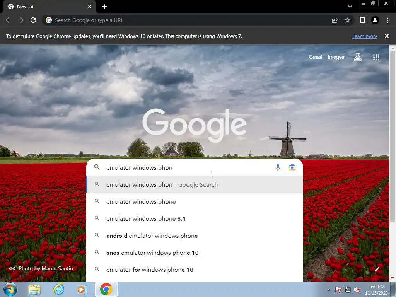The height and width of the screenshot is (297, 396).
Task: Open Windows Media Player from taskbar
Action: click(x=82, y=289)
